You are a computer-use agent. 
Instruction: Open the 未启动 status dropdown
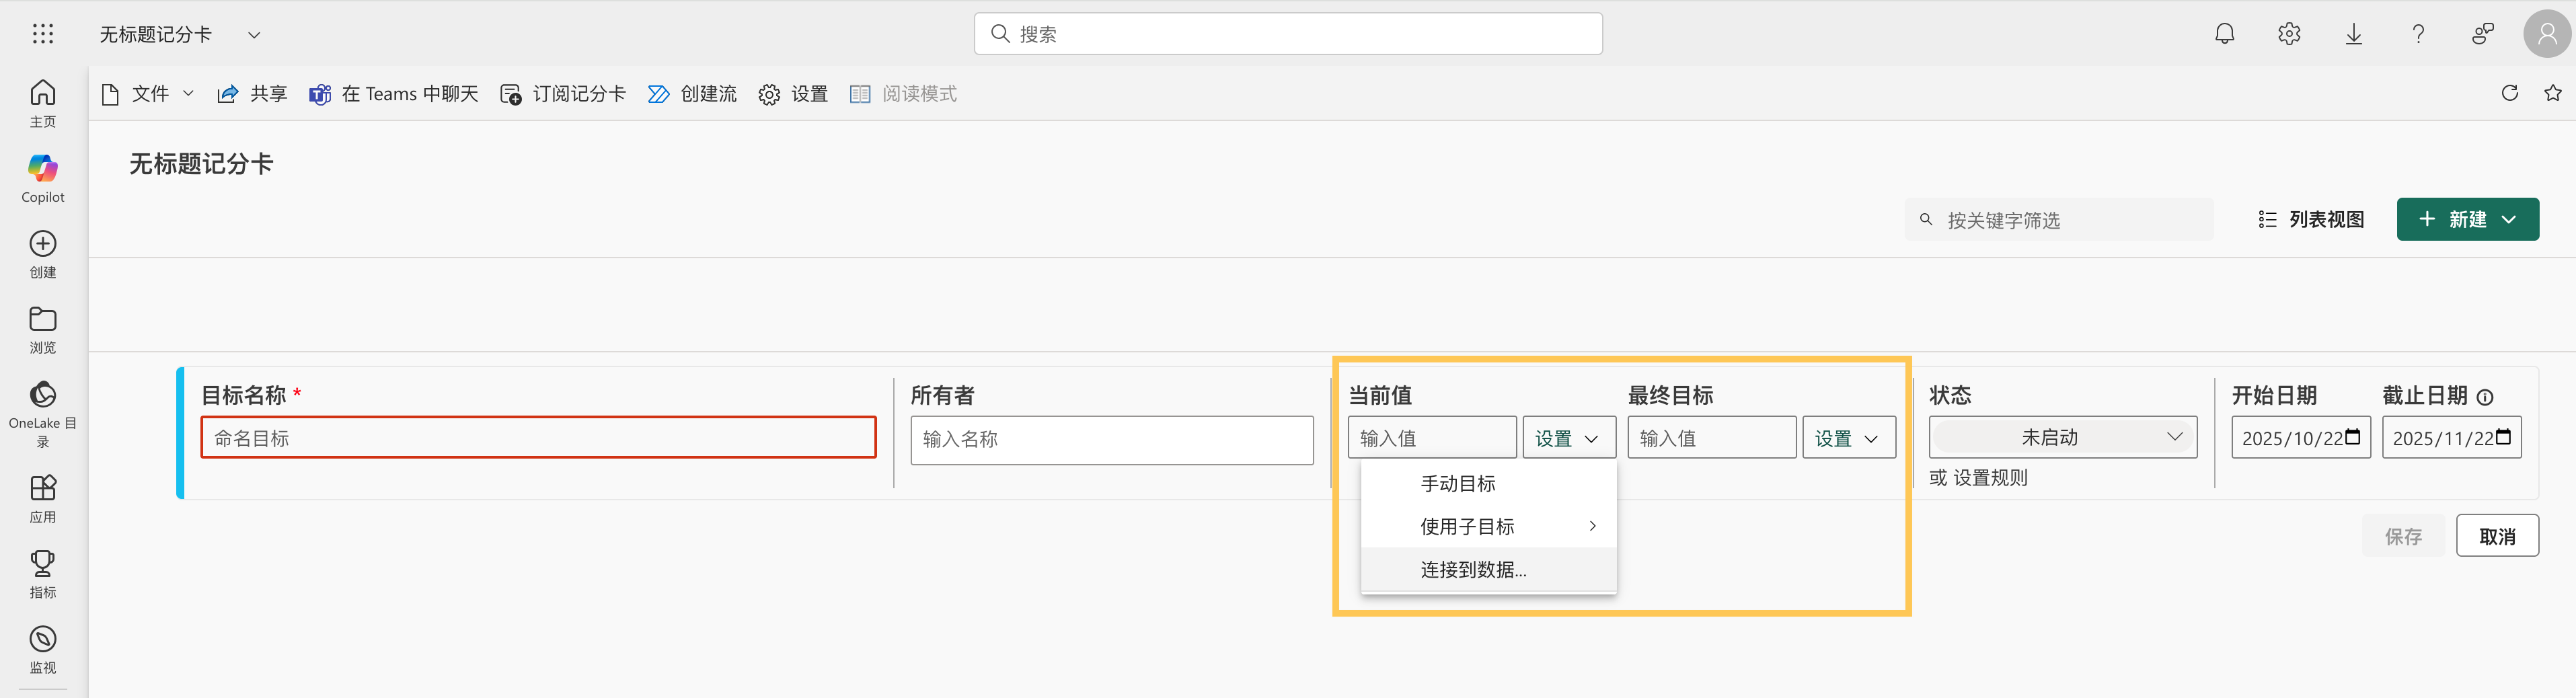coord(2062,437)
